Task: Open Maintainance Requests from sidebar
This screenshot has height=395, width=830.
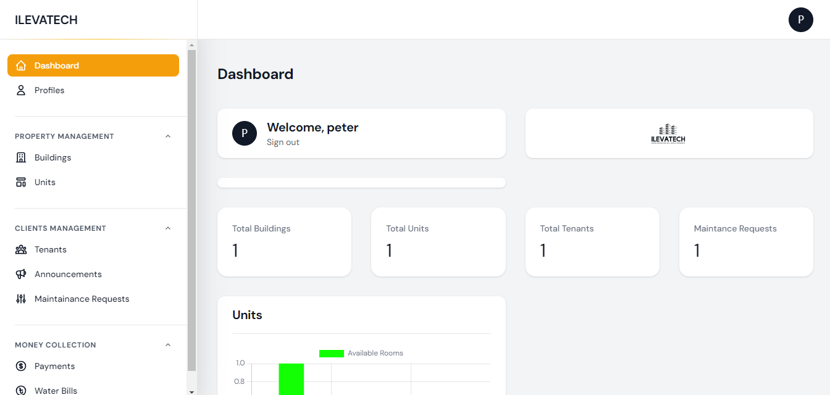Action: 93,299
